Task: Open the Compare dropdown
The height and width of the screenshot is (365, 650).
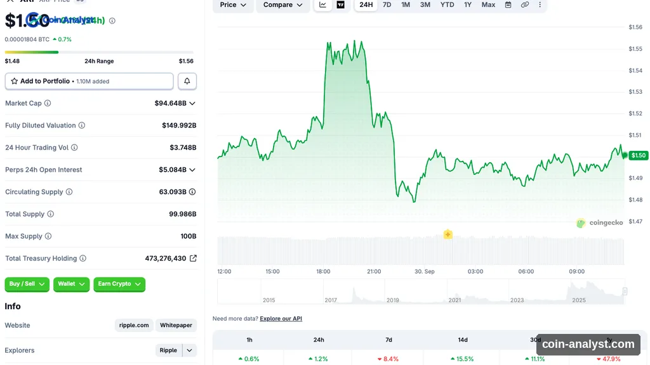Action: pyautogui.click(x=282, y=5)
